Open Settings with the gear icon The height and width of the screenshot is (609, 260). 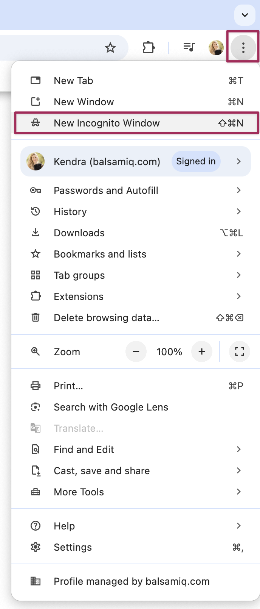(x=36, y=547)
